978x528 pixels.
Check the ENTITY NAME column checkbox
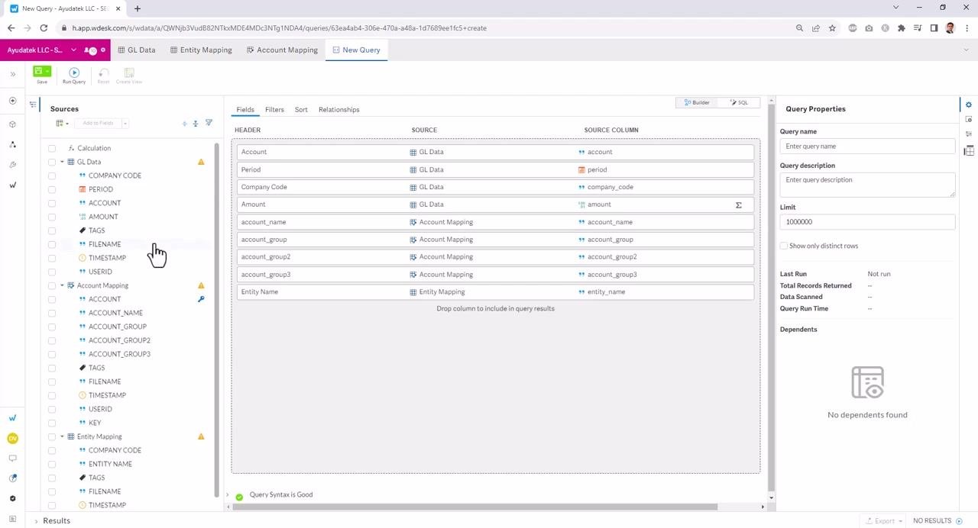(x=52, y=464)
